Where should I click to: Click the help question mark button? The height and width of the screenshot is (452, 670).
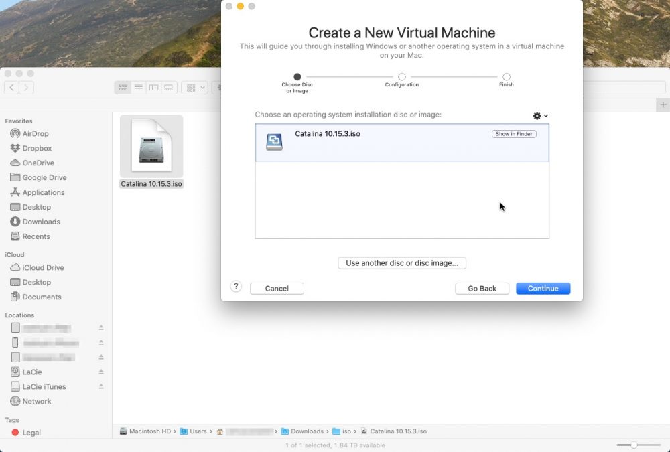pos(236,287)
